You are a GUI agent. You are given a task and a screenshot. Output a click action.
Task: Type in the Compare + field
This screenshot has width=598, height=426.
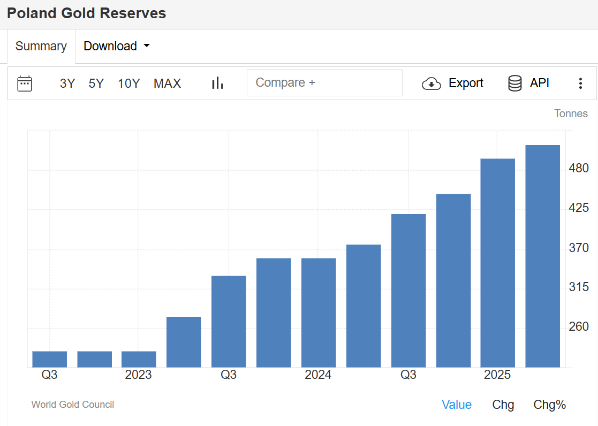pos(324,83)
